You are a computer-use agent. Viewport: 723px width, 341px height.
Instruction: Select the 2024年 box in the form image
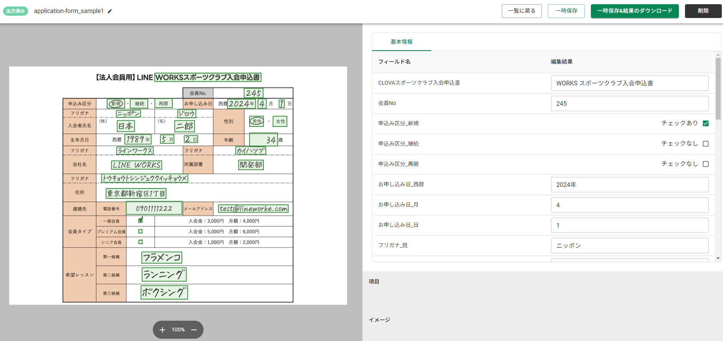242,103
